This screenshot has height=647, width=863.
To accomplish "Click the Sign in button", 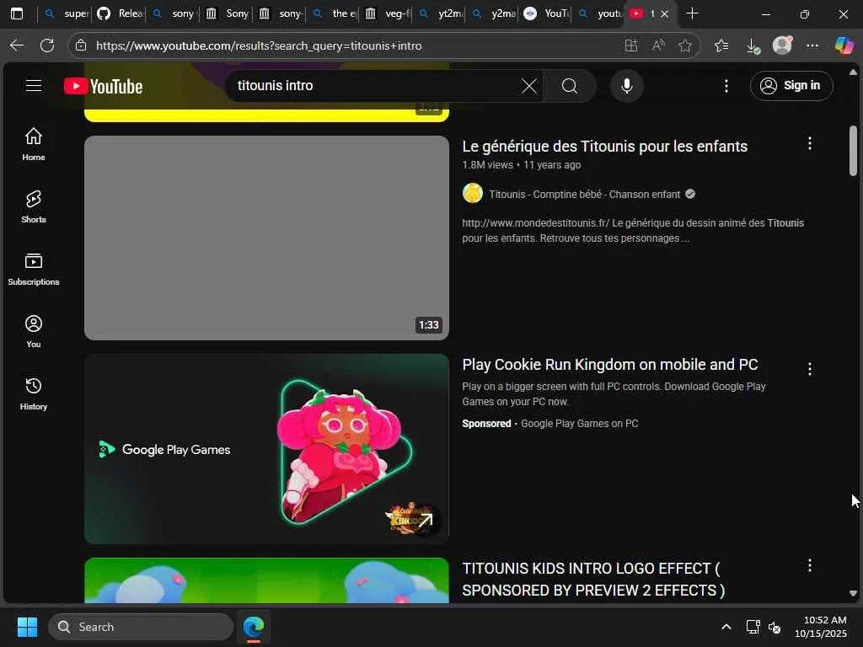I will pos(791,86).
